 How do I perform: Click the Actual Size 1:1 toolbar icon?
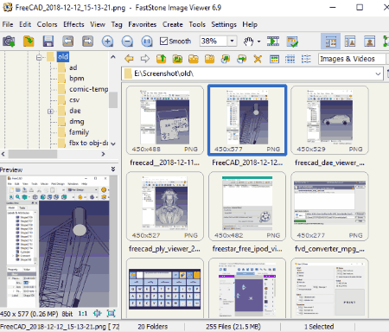(147, 41)
